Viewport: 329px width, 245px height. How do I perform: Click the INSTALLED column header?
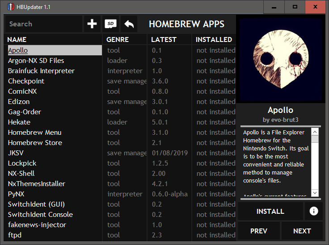(x=214, y=40)
